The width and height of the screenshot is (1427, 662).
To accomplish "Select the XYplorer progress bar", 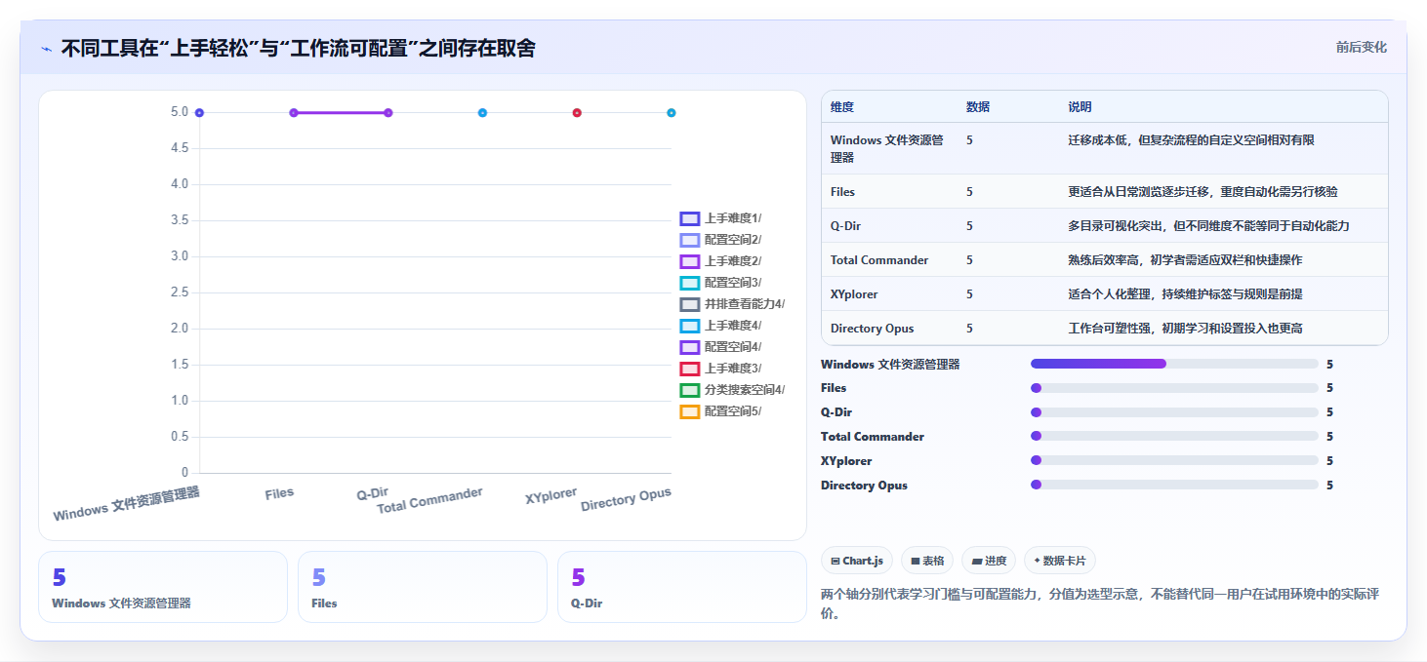I will 1174,460.
